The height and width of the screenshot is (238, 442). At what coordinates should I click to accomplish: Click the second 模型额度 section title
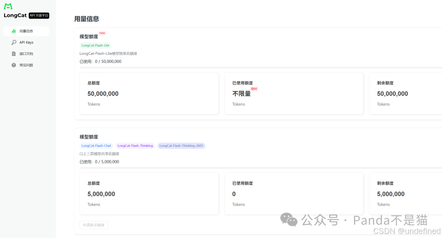point(89,137)
